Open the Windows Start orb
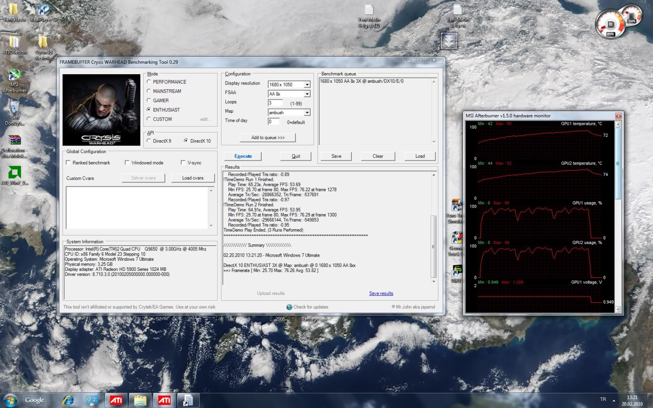 (10, 400)
